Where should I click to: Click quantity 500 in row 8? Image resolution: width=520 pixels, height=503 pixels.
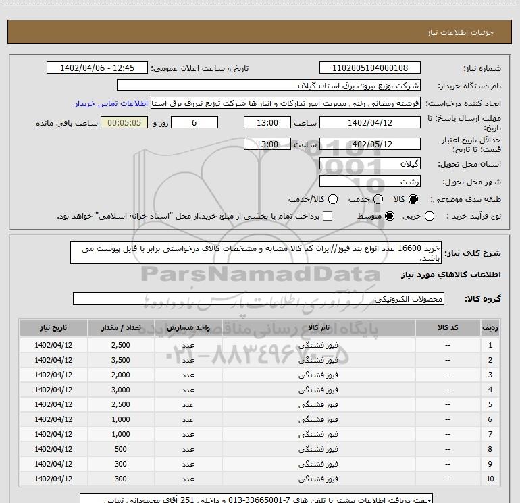[121, 449]
